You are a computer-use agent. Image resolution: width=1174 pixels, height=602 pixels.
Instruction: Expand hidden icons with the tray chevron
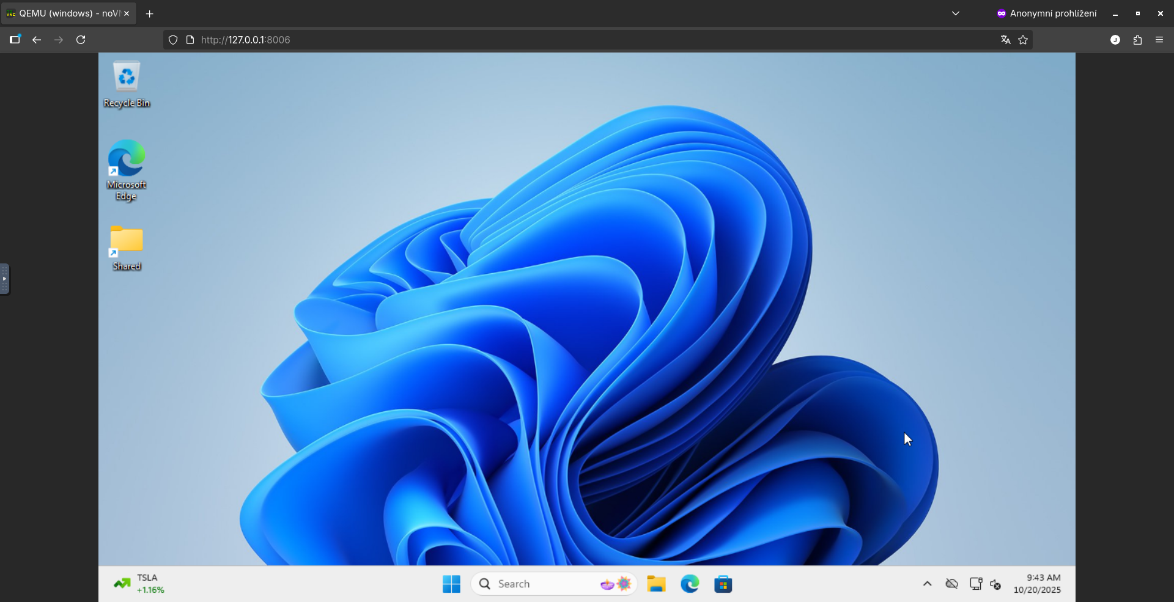coord(927,584)
